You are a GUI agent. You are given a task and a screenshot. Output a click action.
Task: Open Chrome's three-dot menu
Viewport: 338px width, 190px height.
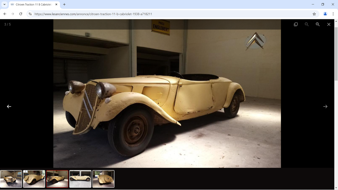tap(333, 14)
